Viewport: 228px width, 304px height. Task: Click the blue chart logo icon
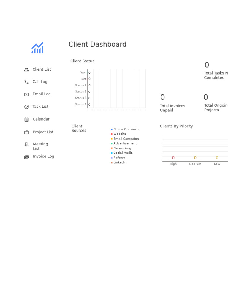pos(37,48)
